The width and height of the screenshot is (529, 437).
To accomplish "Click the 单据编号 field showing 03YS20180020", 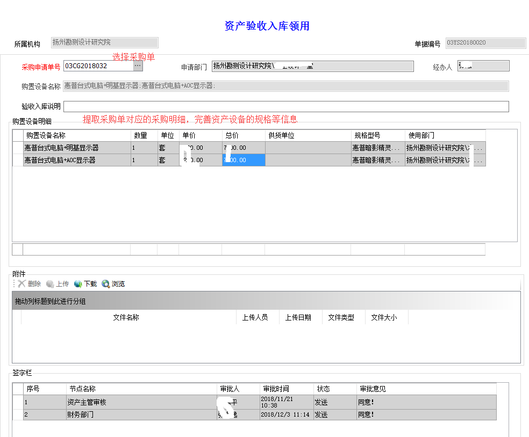I will (485, 42).
